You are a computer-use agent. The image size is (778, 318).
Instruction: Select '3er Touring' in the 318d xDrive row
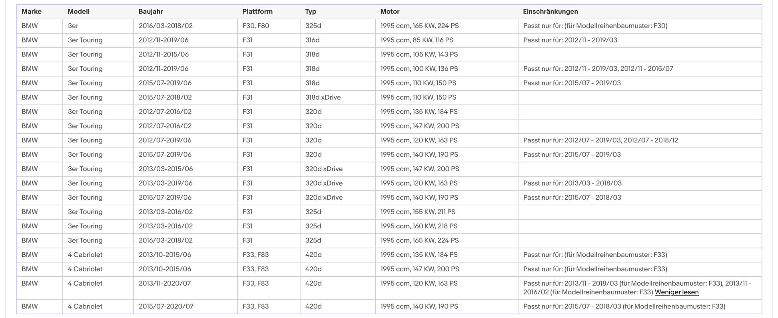click(x=85, y=97)
